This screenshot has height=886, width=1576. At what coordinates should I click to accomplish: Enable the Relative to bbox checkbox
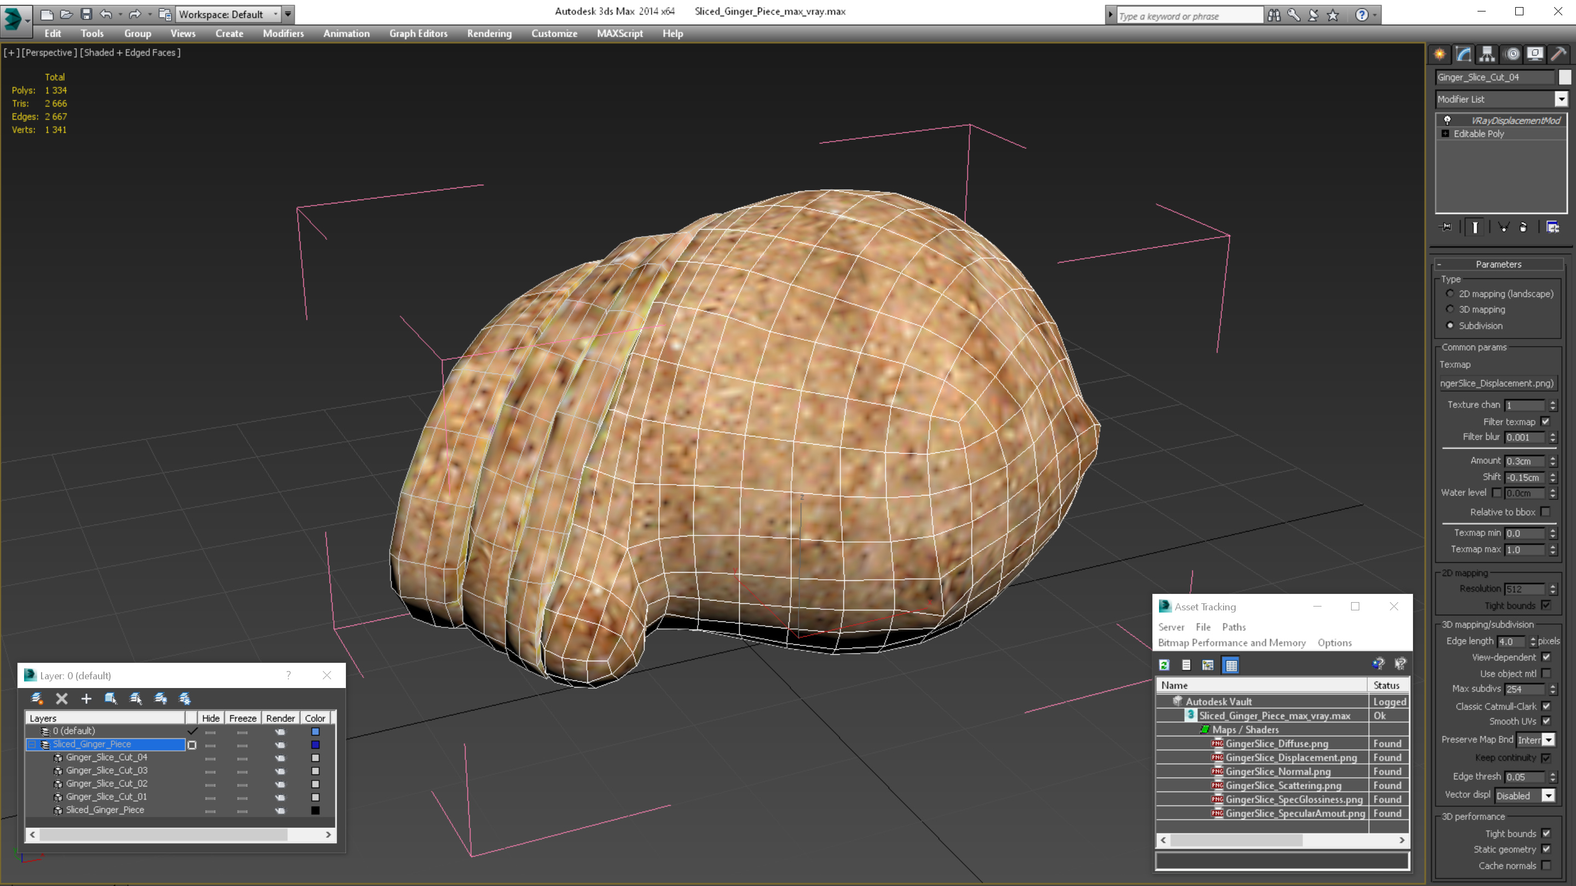click(1545, 512)
